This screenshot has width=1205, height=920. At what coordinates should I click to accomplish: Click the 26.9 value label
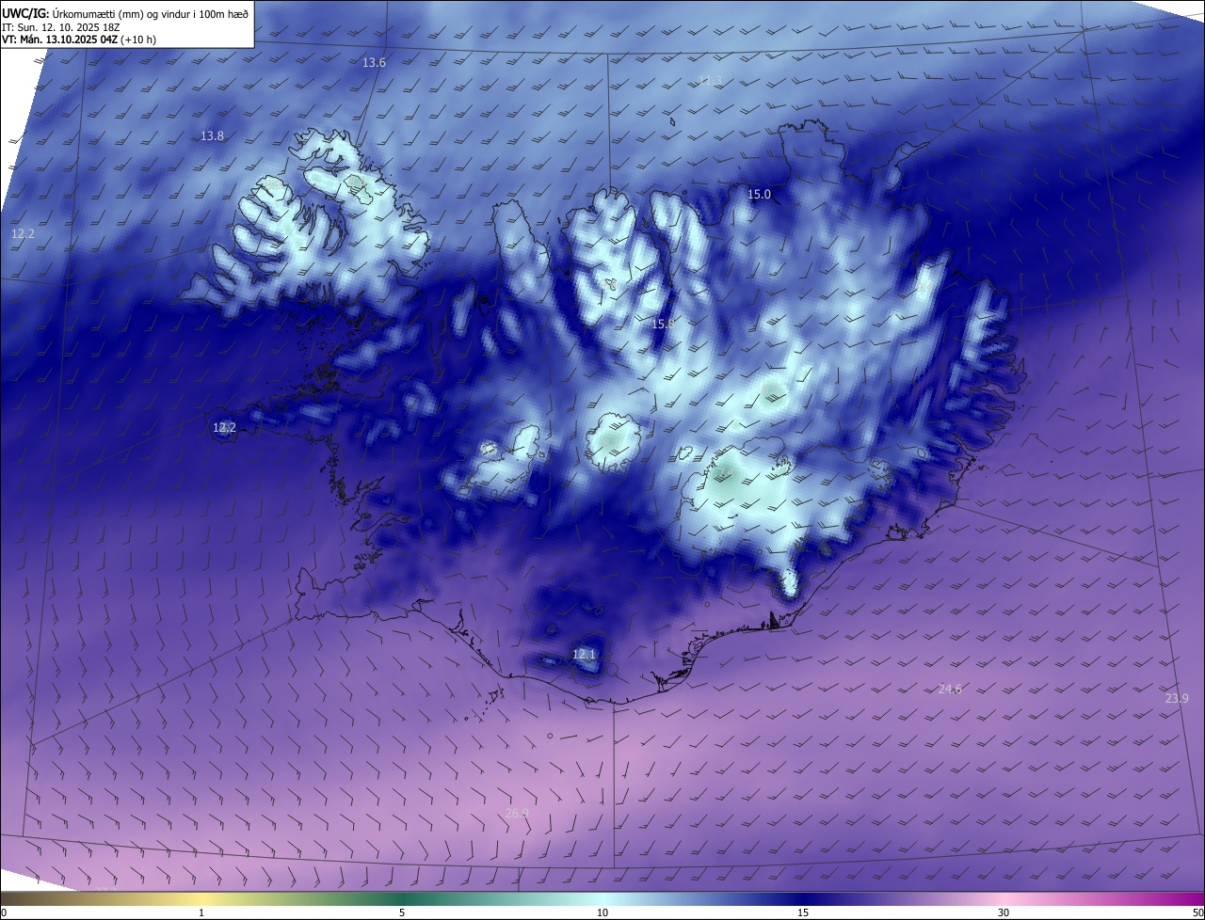tap(517, 813)
